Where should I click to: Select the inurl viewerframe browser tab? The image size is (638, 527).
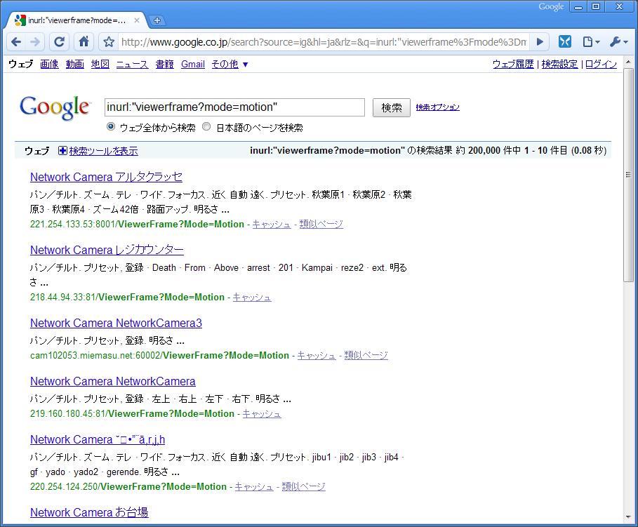pos(76,20)
